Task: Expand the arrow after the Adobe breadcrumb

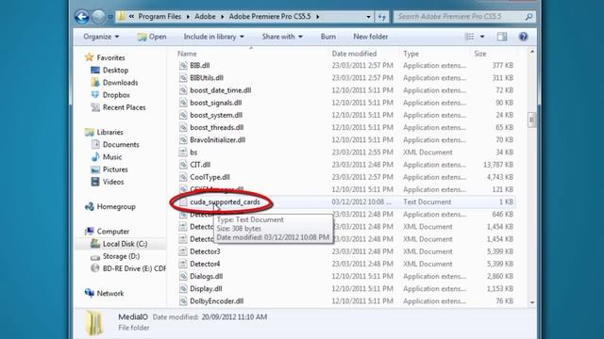Action: [223, 17]
